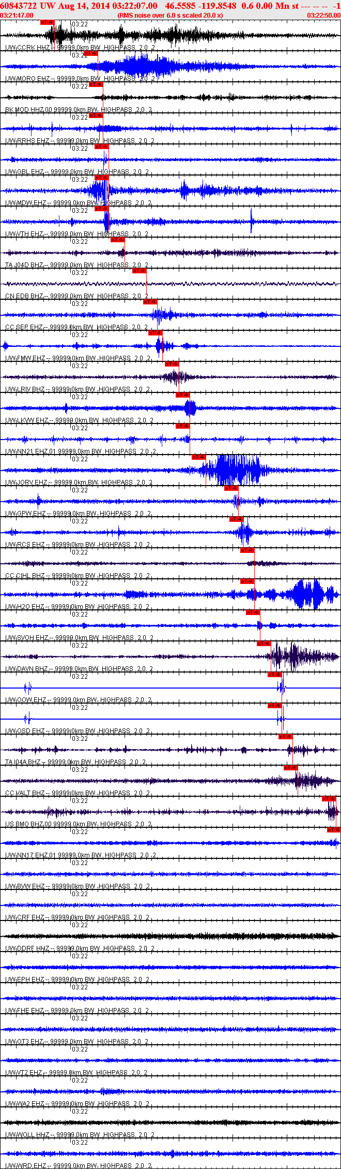The width and height of the screenshot is (341, 1169).
Task: Click red pick flag on UW CCRK trace
Action: [47, 22]
